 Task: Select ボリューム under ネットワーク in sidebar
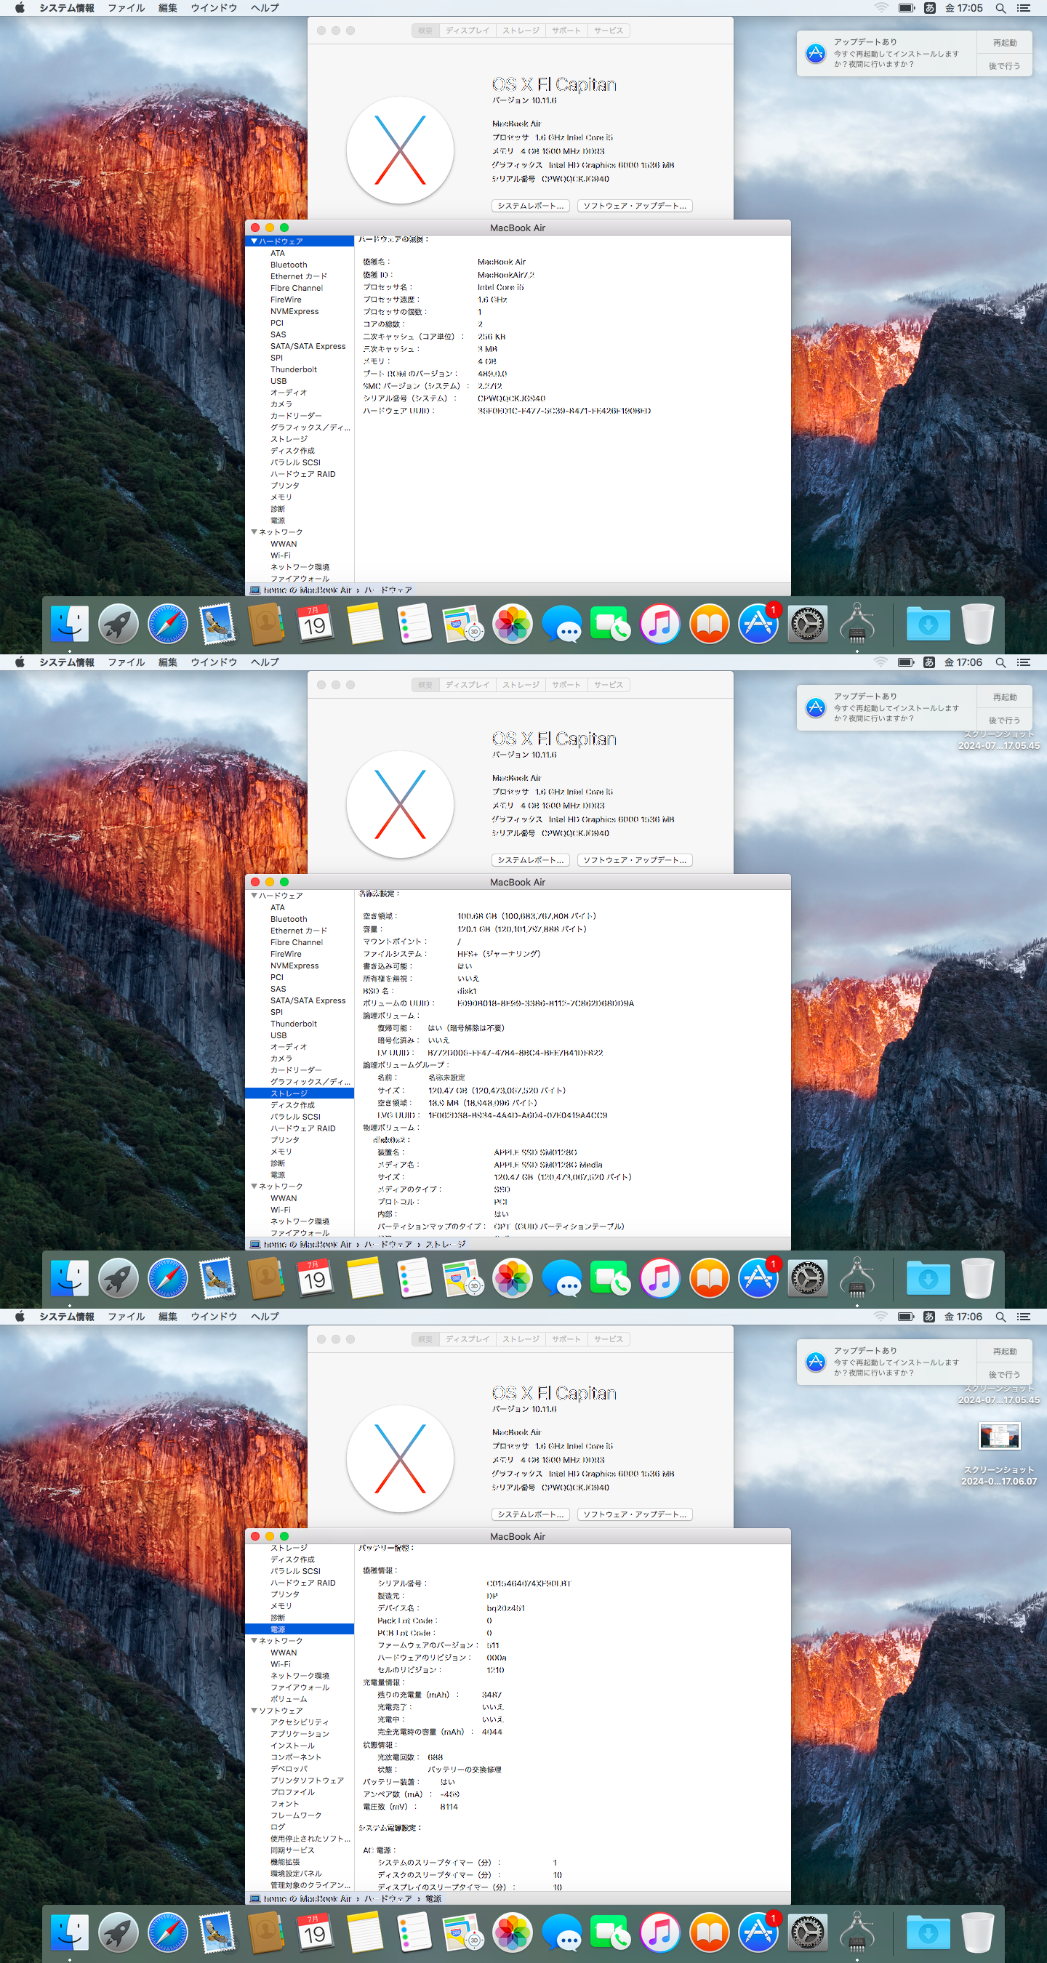(289, 1698)
